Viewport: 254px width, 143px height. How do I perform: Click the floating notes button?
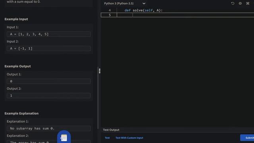(x=64, y=137)
